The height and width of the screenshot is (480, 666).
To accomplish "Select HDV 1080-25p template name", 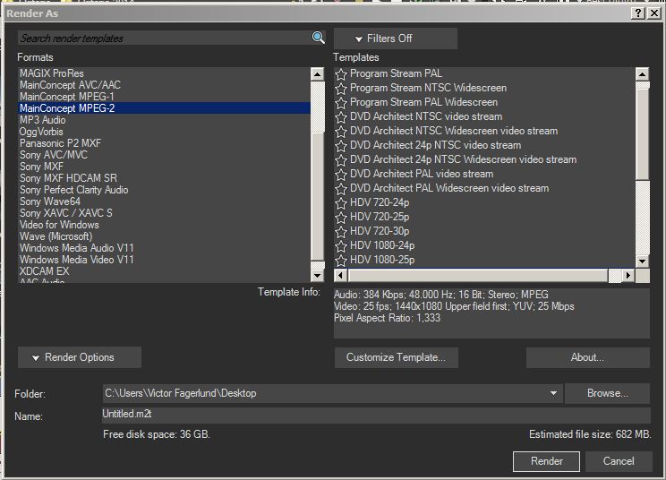I will click(382, 260).
